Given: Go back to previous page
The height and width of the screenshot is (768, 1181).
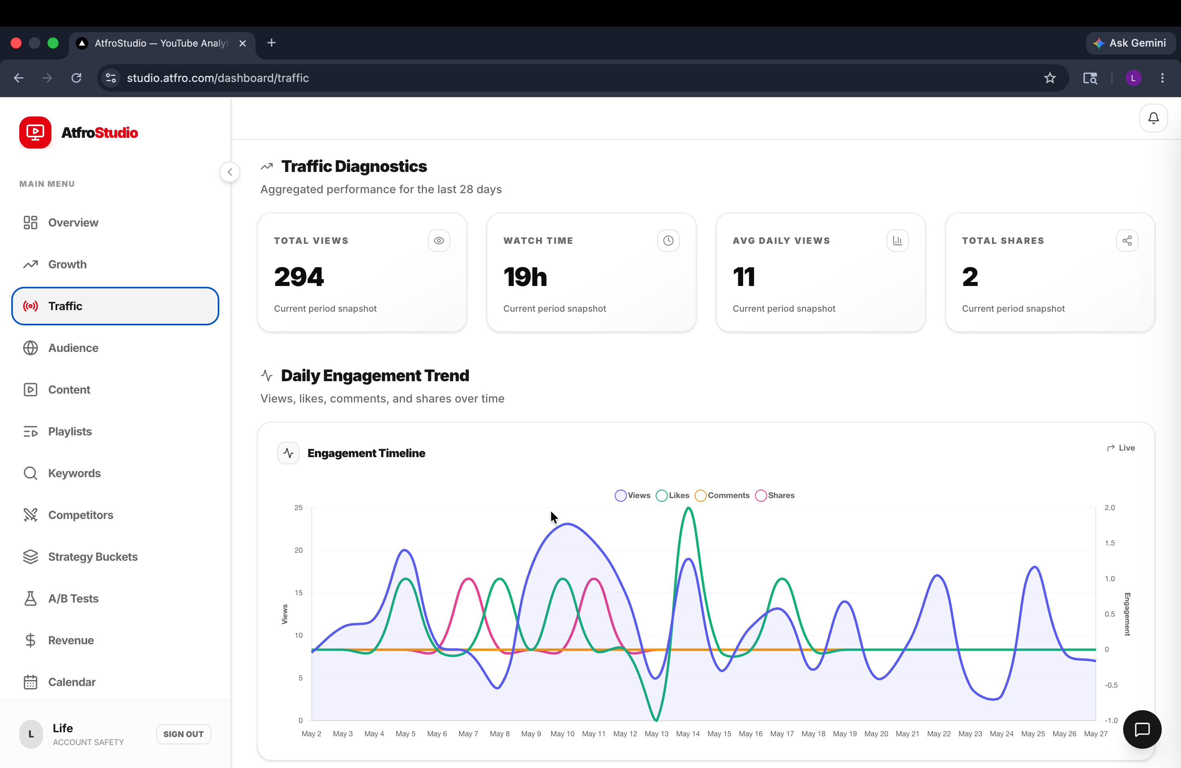Looking at the screenshot, I should coord(19,78).
